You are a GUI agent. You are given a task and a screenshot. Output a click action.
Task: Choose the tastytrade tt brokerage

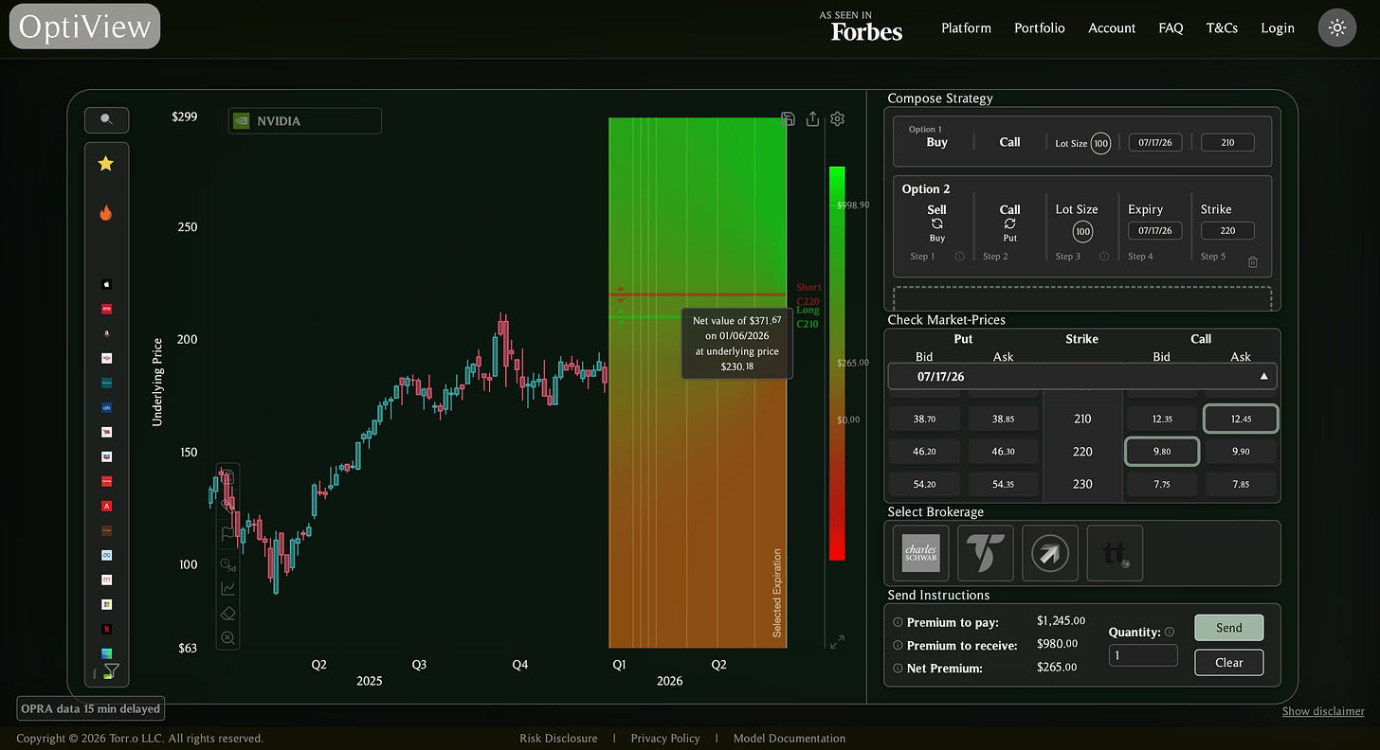coord(1115,553)
